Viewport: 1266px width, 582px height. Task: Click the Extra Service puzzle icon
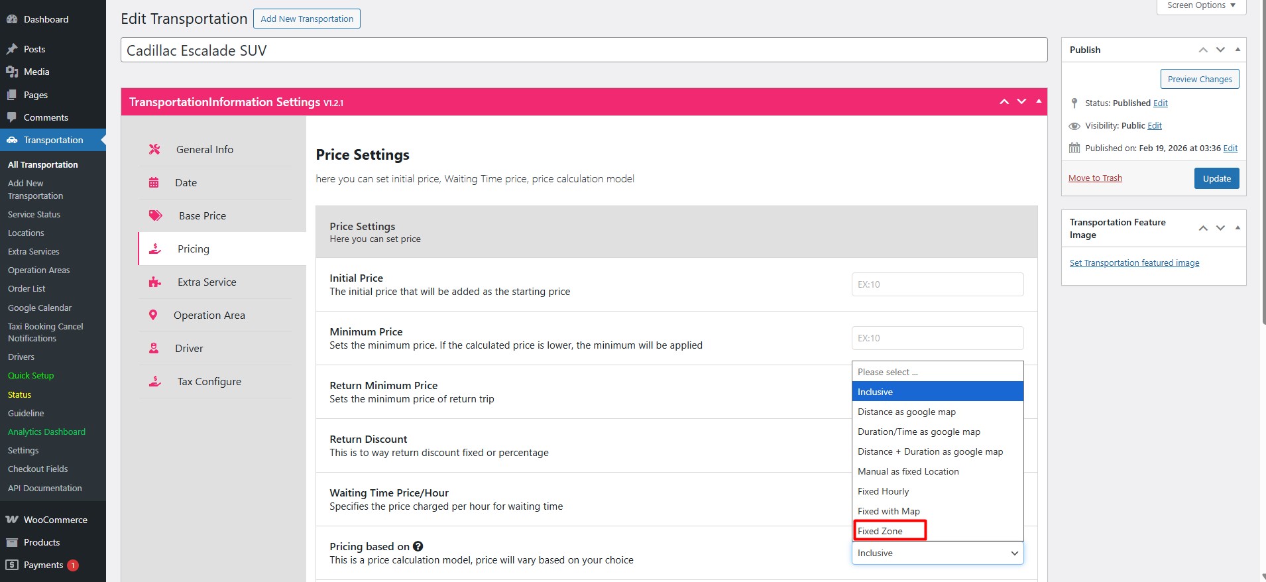(x=155, y=282)
